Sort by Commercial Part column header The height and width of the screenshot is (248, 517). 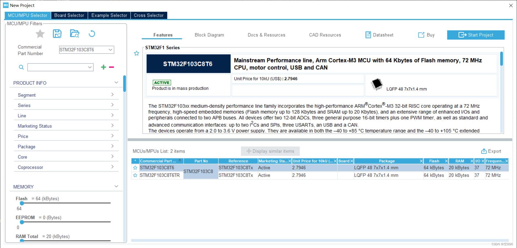[x=161, y=161]
